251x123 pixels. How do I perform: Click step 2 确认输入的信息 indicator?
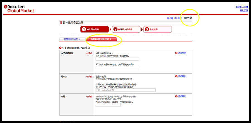tap(126, 29)
